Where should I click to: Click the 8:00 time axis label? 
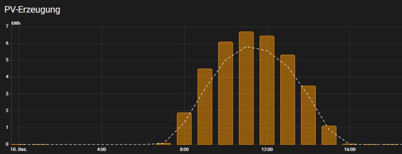coord(184,150)
